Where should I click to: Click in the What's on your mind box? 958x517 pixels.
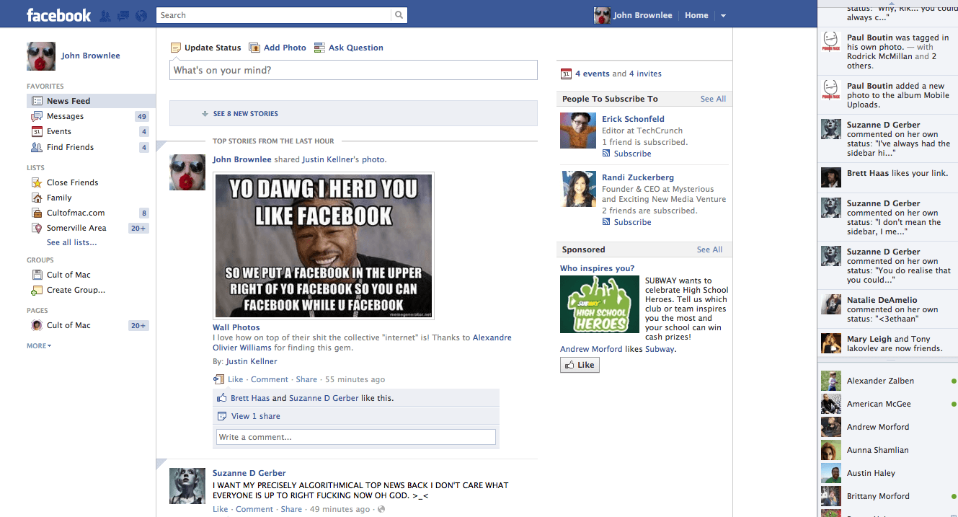click(353, 70)
